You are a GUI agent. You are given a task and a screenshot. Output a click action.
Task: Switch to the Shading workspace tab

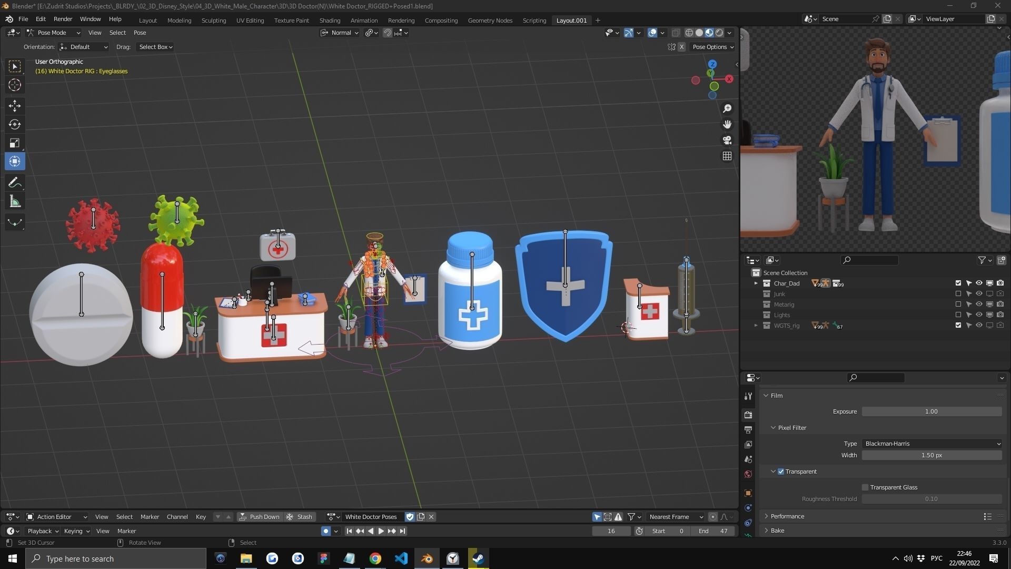(x=330, y=20)
